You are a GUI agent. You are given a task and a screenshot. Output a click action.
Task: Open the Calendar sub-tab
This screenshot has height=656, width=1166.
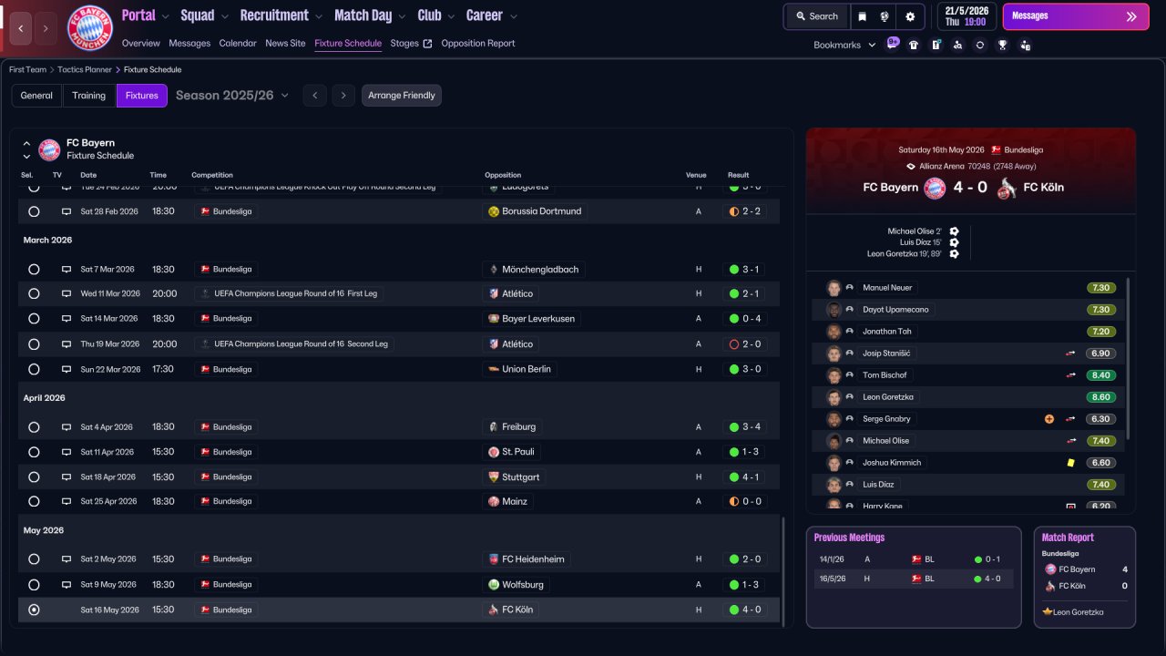pos(238,44)
